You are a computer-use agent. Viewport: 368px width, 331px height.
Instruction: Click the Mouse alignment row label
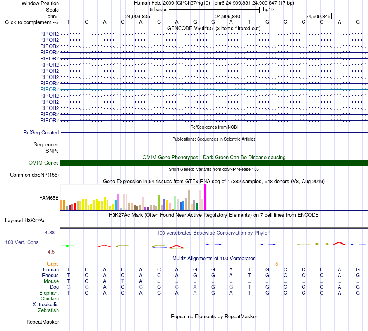coord(51,281)
